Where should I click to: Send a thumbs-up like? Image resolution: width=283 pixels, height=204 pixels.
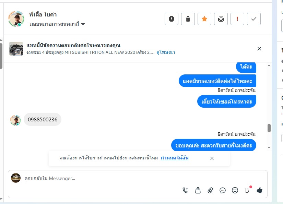(260, 190)
